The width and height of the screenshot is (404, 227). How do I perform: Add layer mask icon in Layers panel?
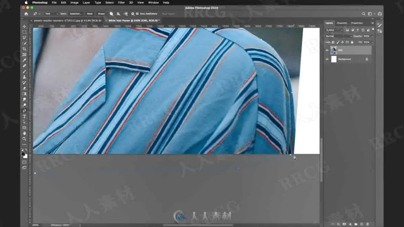(344, 224)
